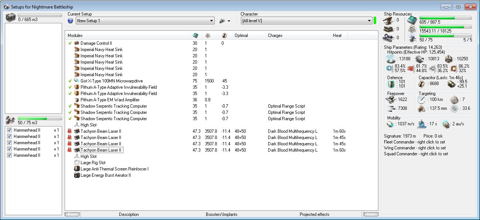Click the capacitor column header icon

224,35
